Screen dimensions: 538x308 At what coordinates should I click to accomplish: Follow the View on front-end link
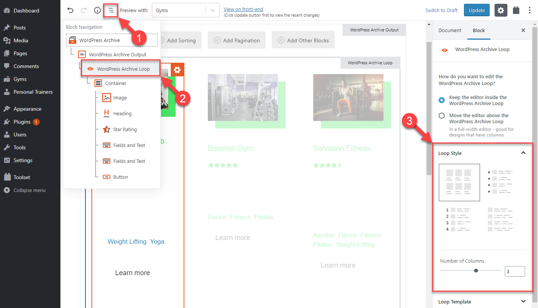tap(243, 9)
